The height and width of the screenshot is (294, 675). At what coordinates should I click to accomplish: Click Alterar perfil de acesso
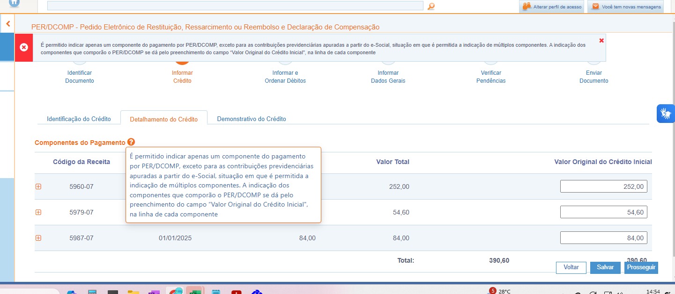tap(551, 7)
